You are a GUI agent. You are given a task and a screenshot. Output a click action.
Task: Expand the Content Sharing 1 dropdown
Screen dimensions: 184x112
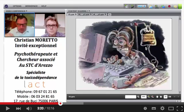point(79,11)
